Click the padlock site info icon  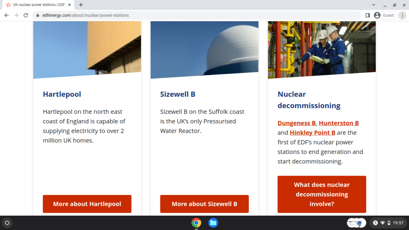coord(38,16)
